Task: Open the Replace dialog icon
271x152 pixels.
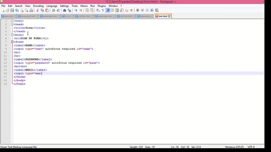Action: click(69, 11)
